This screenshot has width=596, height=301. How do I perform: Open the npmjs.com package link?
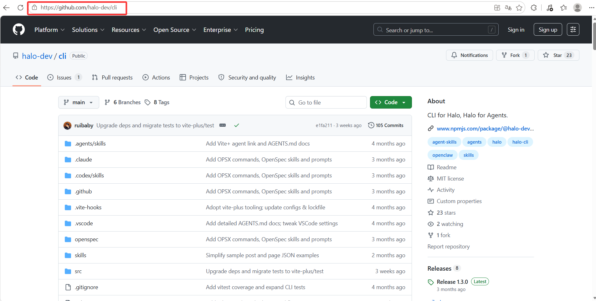(x=485, y=128)
